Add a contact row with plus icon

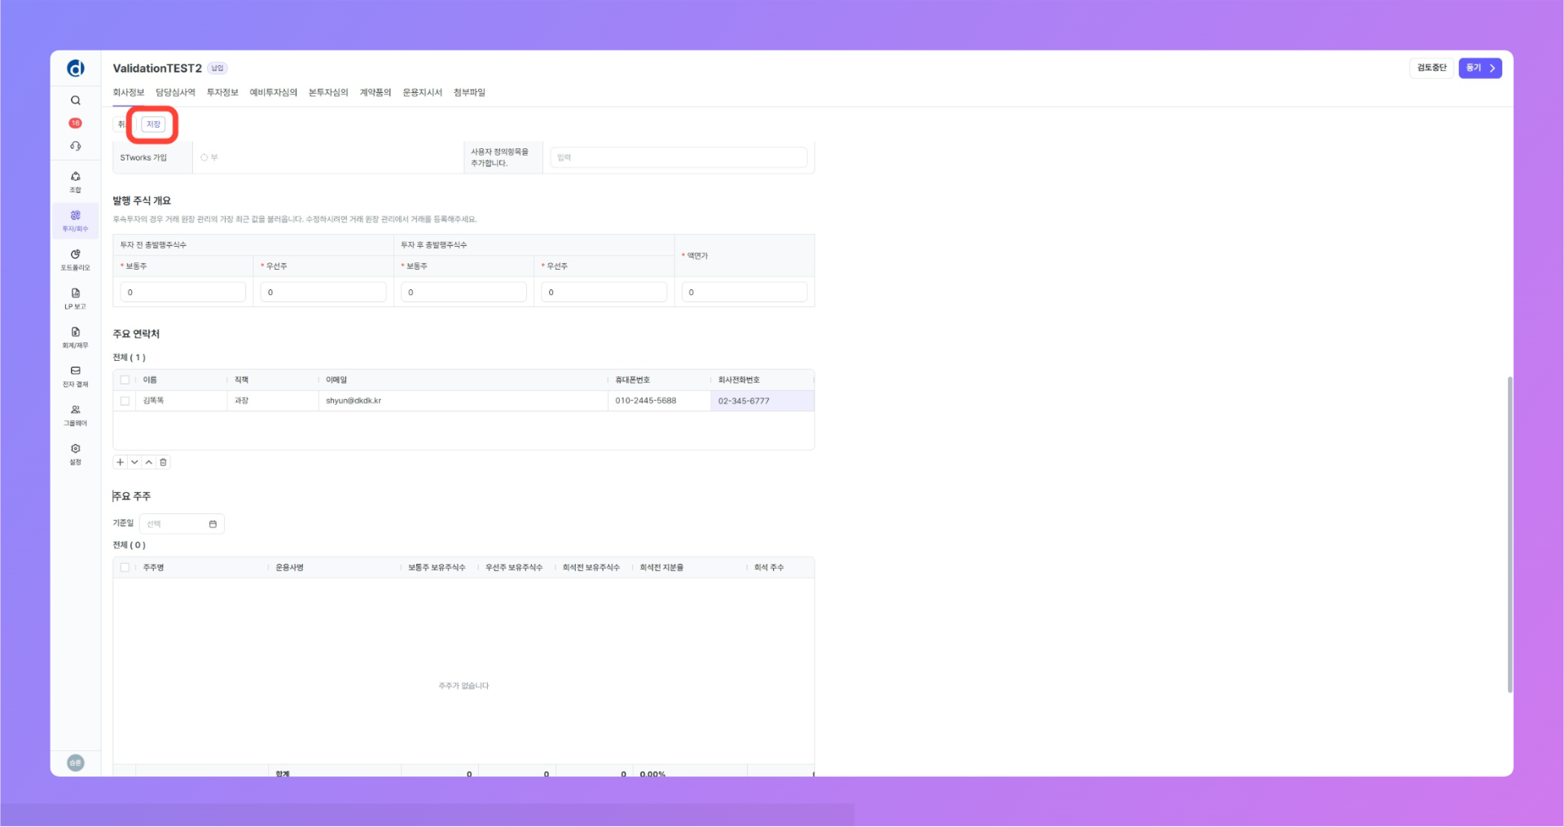point(120,463)
